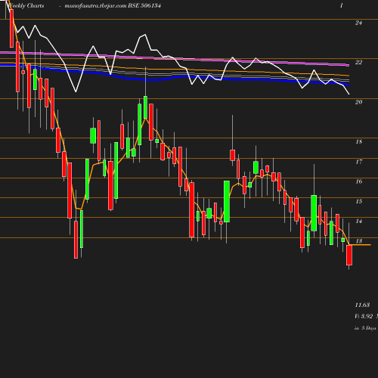Click the 'BSE 506134' symbol label
Viewport: 378px width, 378px height.
click(144, 5)
